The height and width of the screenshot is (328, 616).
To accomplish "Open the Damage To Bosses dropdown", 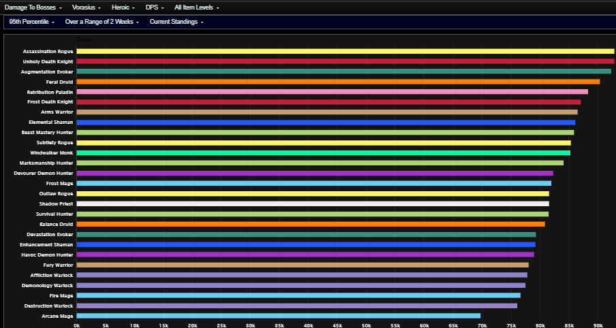I will coord(33,7).
